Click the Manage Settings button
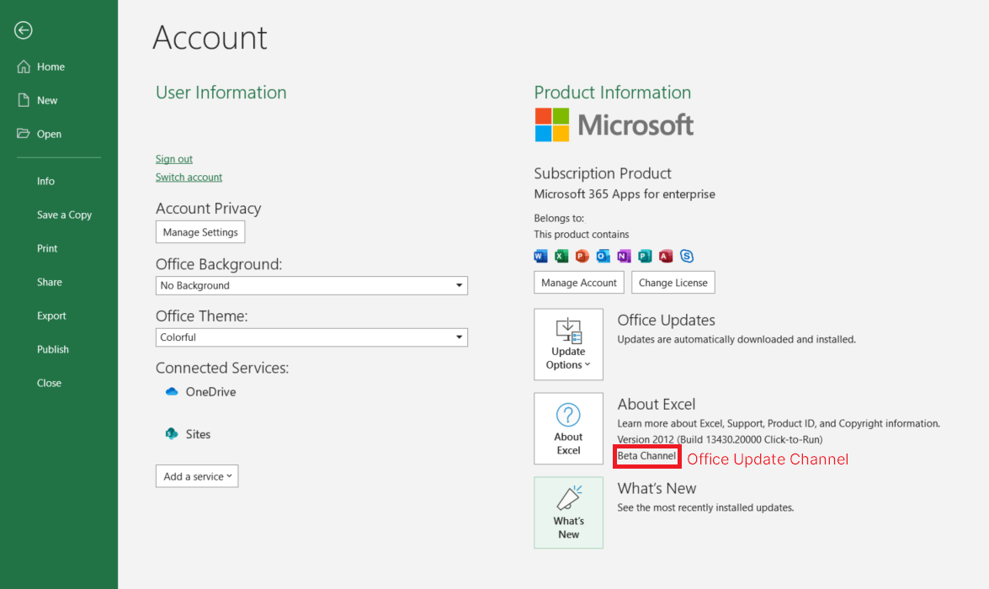Viewport: 989px width, 589px height. (200, 232)
